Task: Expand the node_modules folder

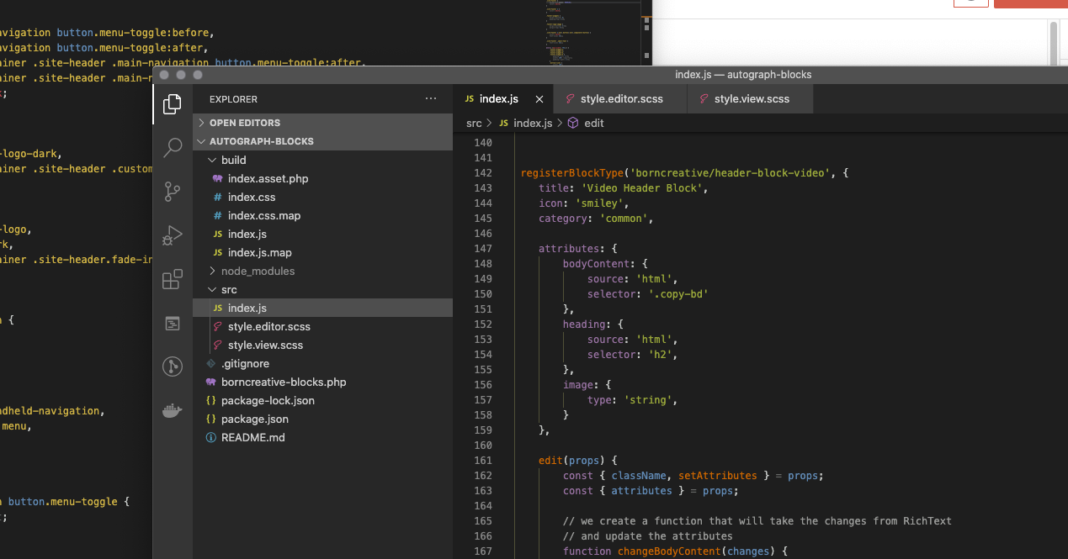Action: point(258,271)
